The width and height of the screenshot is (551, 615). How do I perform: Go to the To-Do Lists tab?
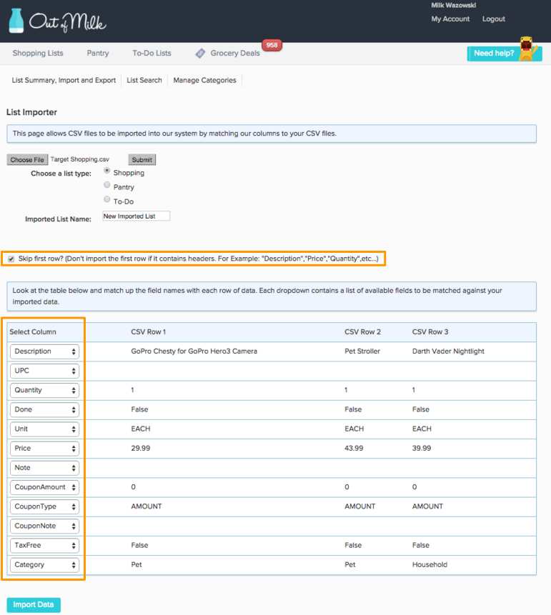click(x=152, y=53)
